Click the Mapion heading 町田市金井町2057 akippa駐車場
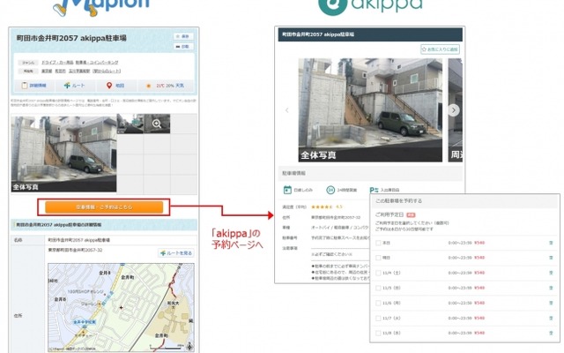The image size is (564, 353). pos(71,38)
